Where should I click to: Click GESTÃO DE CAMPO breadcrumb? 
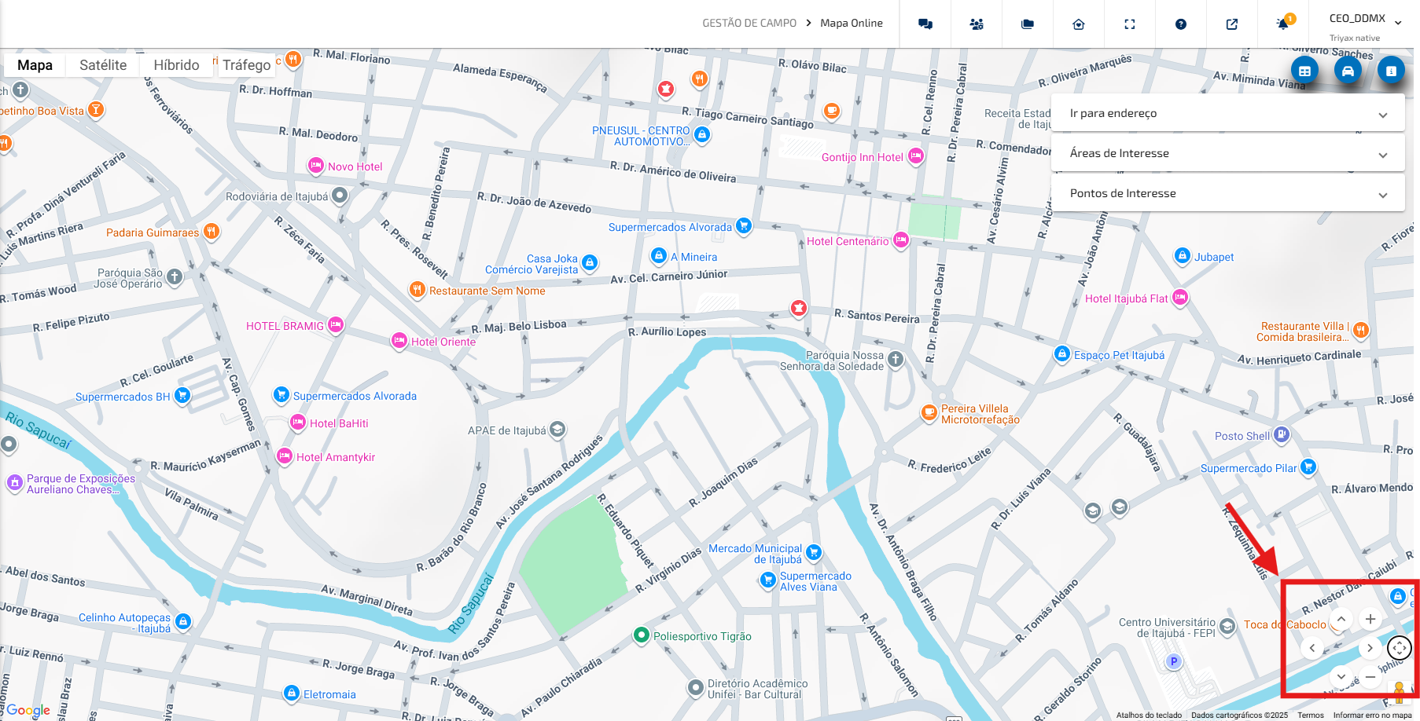(749, 24)
